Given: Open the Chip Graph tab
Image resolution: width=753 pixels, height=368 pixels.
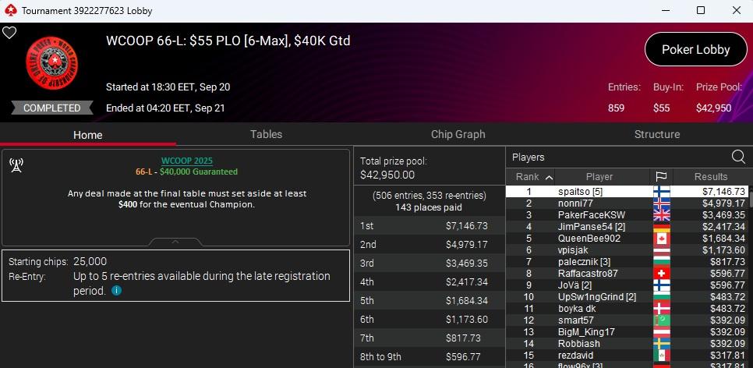Looking at the screenshot, I should click(x=458, y=134).
